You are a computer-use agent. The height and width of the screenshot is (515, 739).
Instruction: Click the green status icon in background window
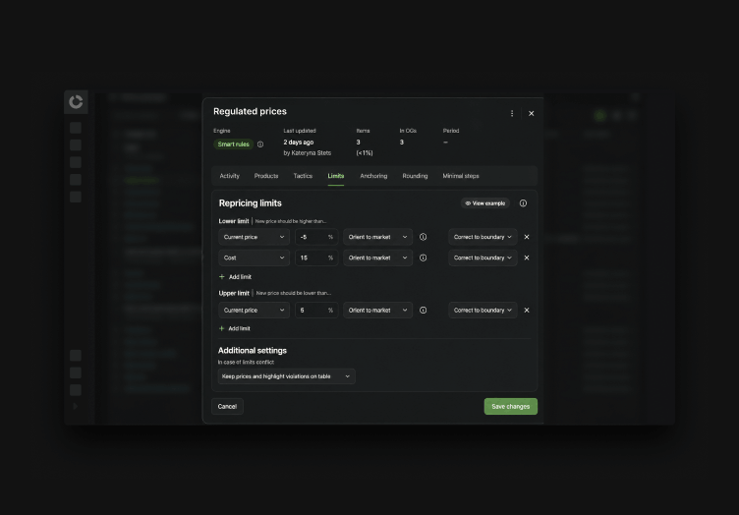tap(600, 116)
